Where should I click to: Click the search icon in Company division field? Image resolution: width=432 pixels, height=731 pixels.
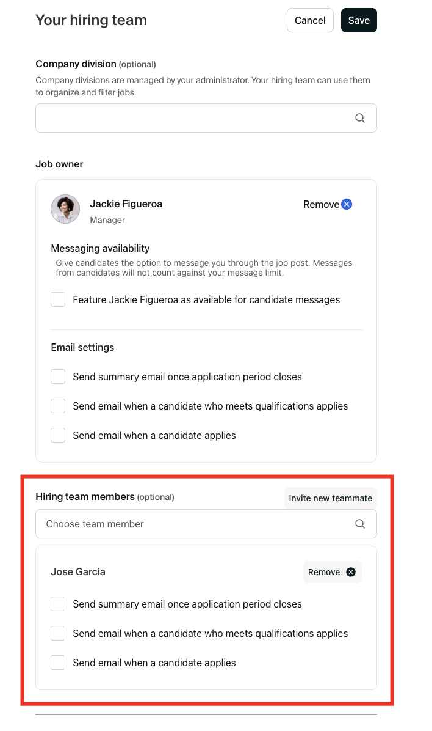[360, 117]
